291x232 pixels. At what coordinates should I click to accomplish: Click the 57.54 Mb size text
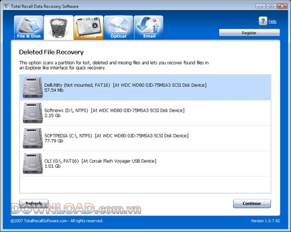54,90
